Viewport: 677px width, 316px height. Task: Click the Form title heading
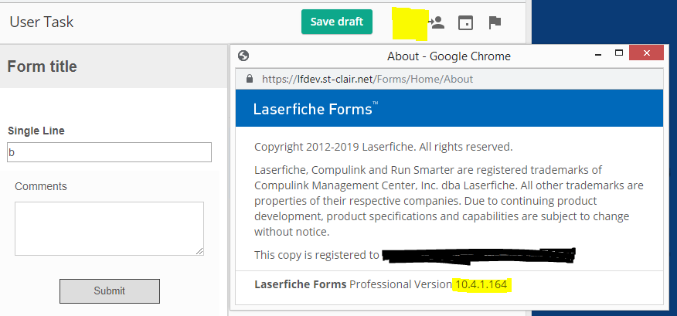pyautogui.click(x=43, y=66)
